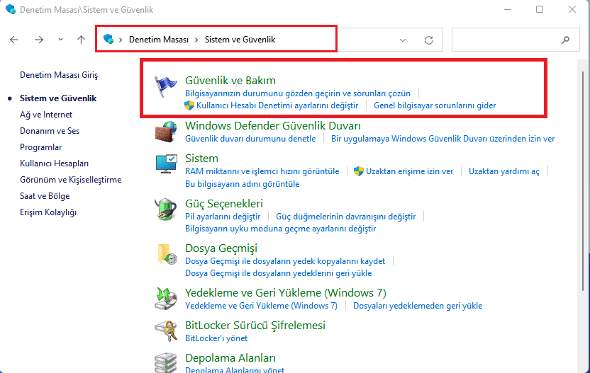Click the Dosya Geçmişi folder clock icon
Image resolution: width=590 pixels, height=373 pixels.
[167, 254]
